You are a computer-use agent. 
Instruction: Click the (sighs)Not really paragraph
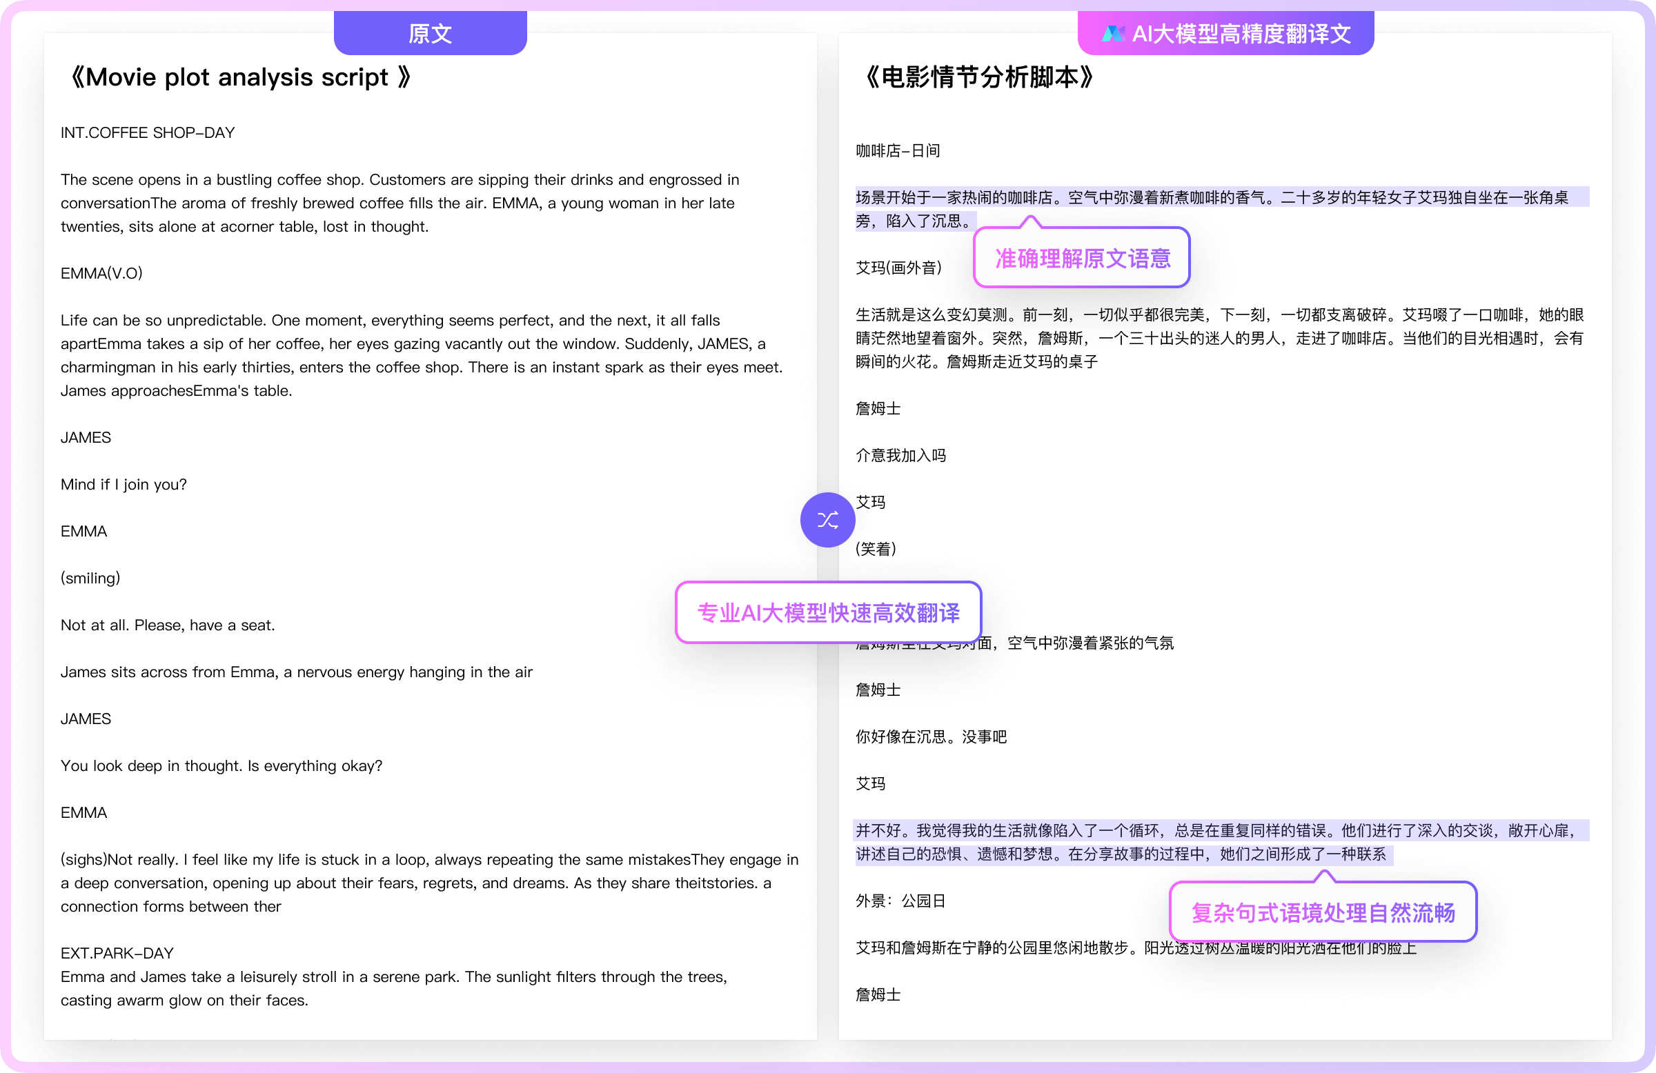429,883
